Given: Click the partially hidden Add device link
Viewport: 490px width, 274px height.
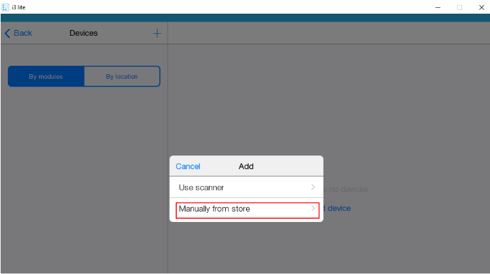Looking at the screenshot, I should 338,208.
